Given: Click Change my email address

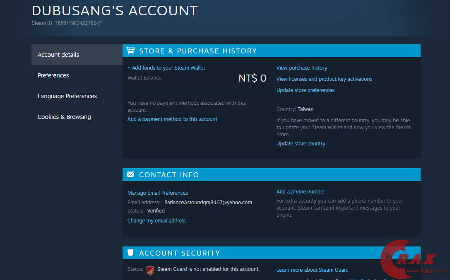Looking at the screenshot, I should 157,221.
